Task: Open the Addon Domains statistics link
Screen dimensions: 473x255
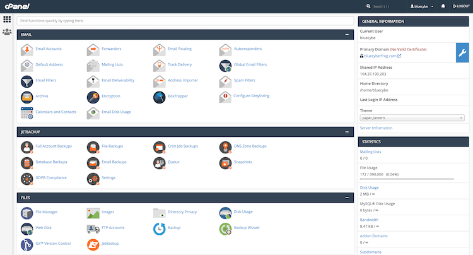Action: (373, 236)
